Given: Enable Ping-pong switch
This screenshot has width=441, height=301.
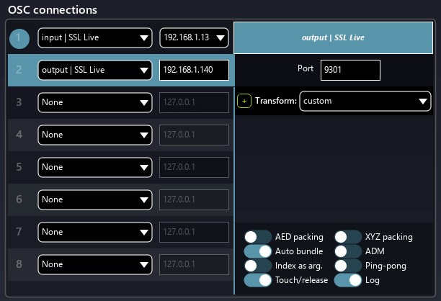Looking at the screenshot, I should [348, 266].
